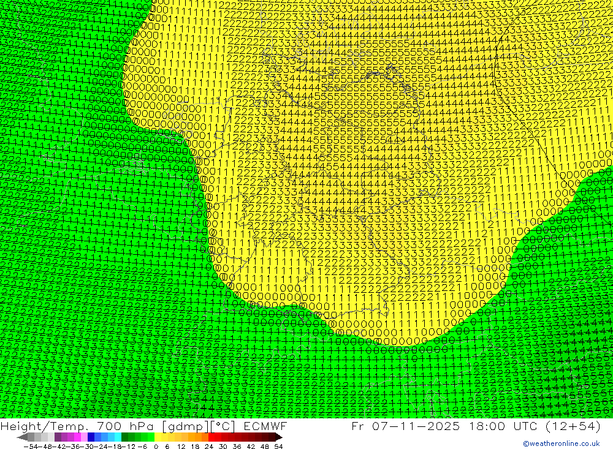Click the right arrow end of color scale
This screenshot has width=613, height=449.
point(279,437)
